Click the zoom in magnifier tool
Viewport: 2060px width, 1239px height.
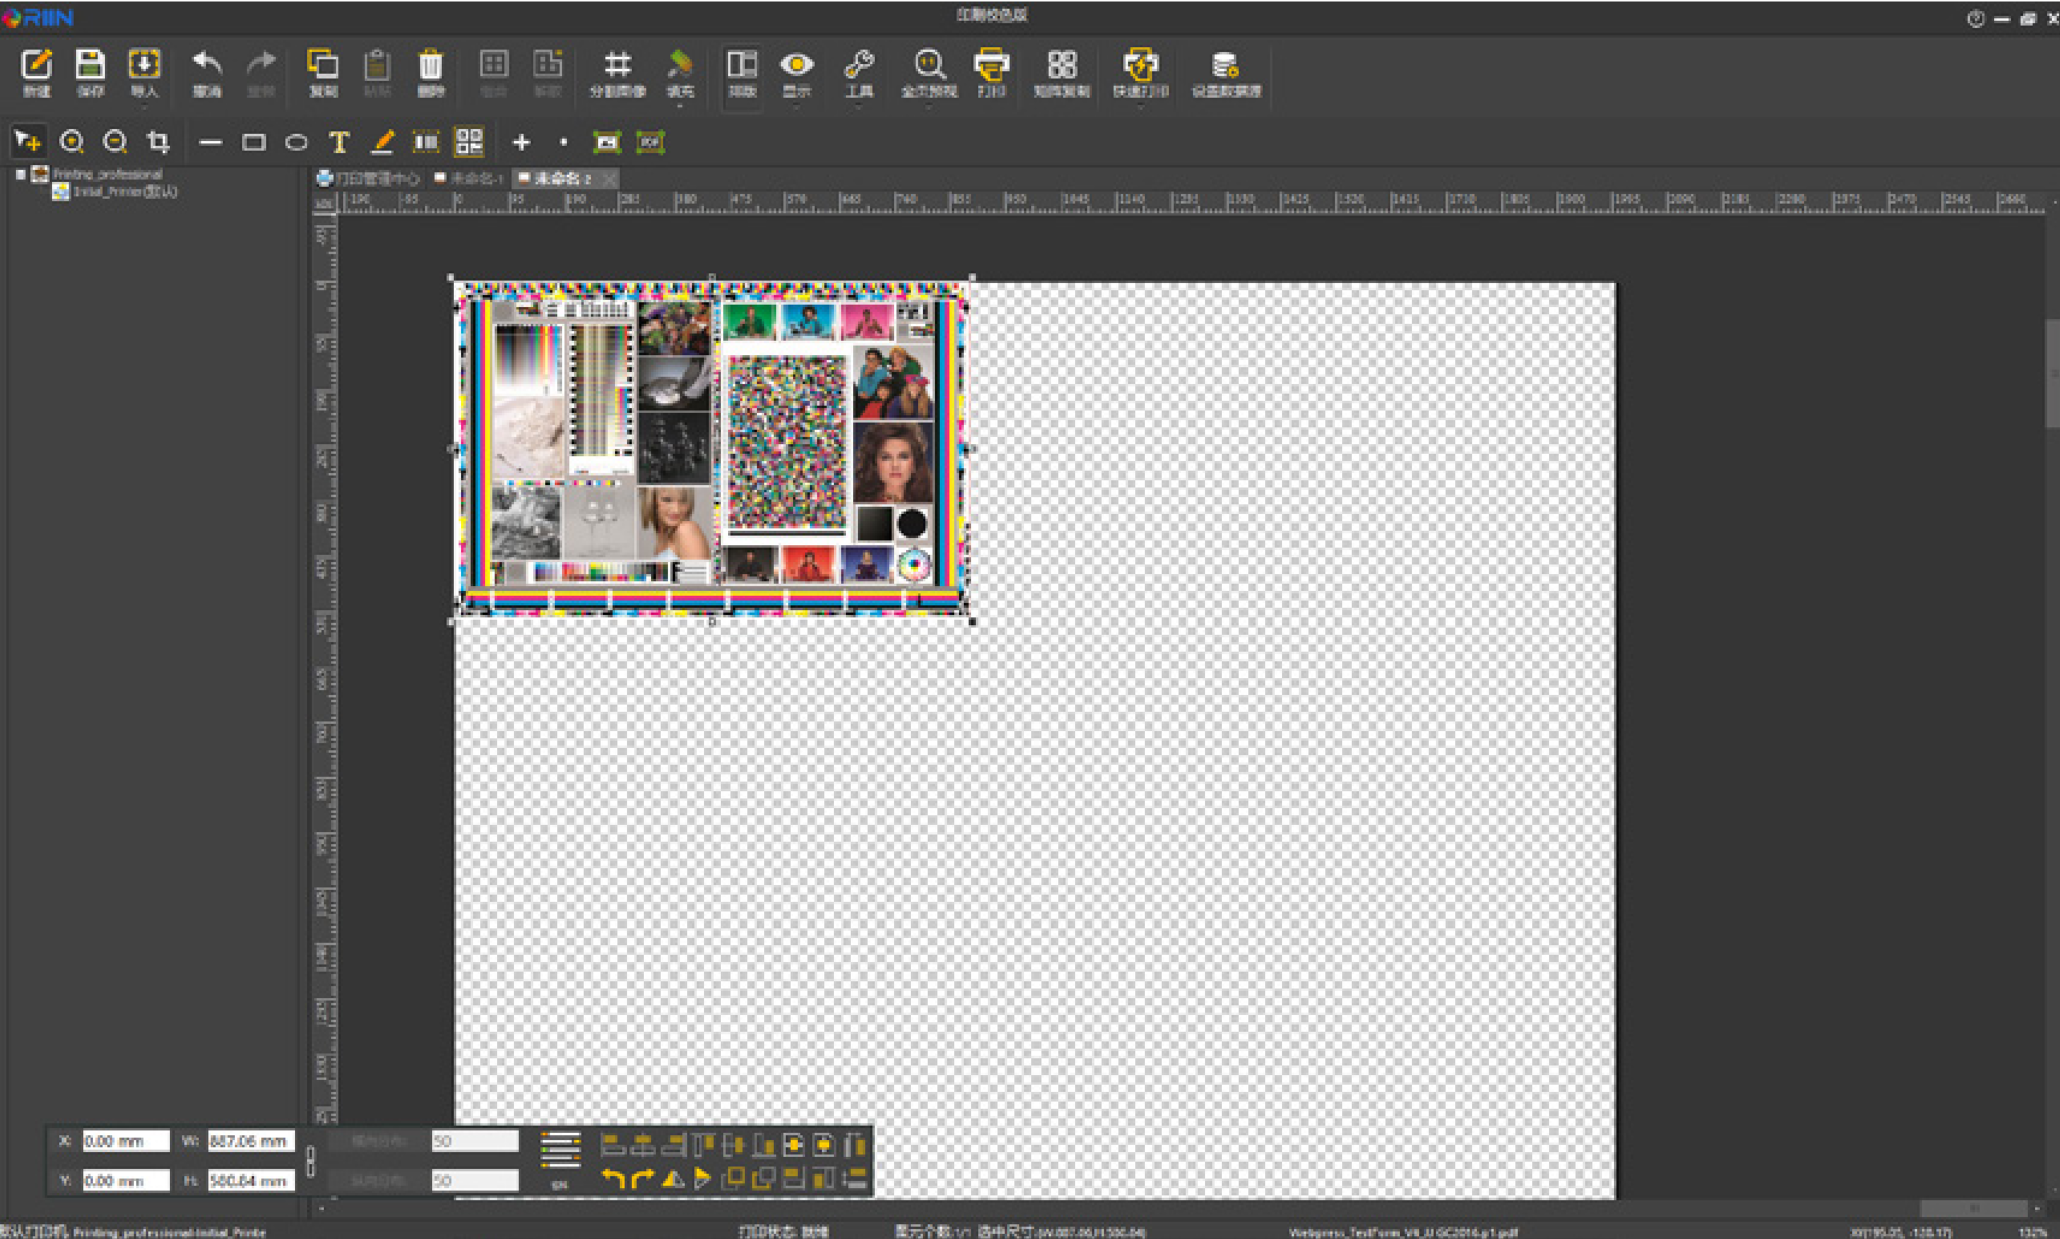point(73,142)
